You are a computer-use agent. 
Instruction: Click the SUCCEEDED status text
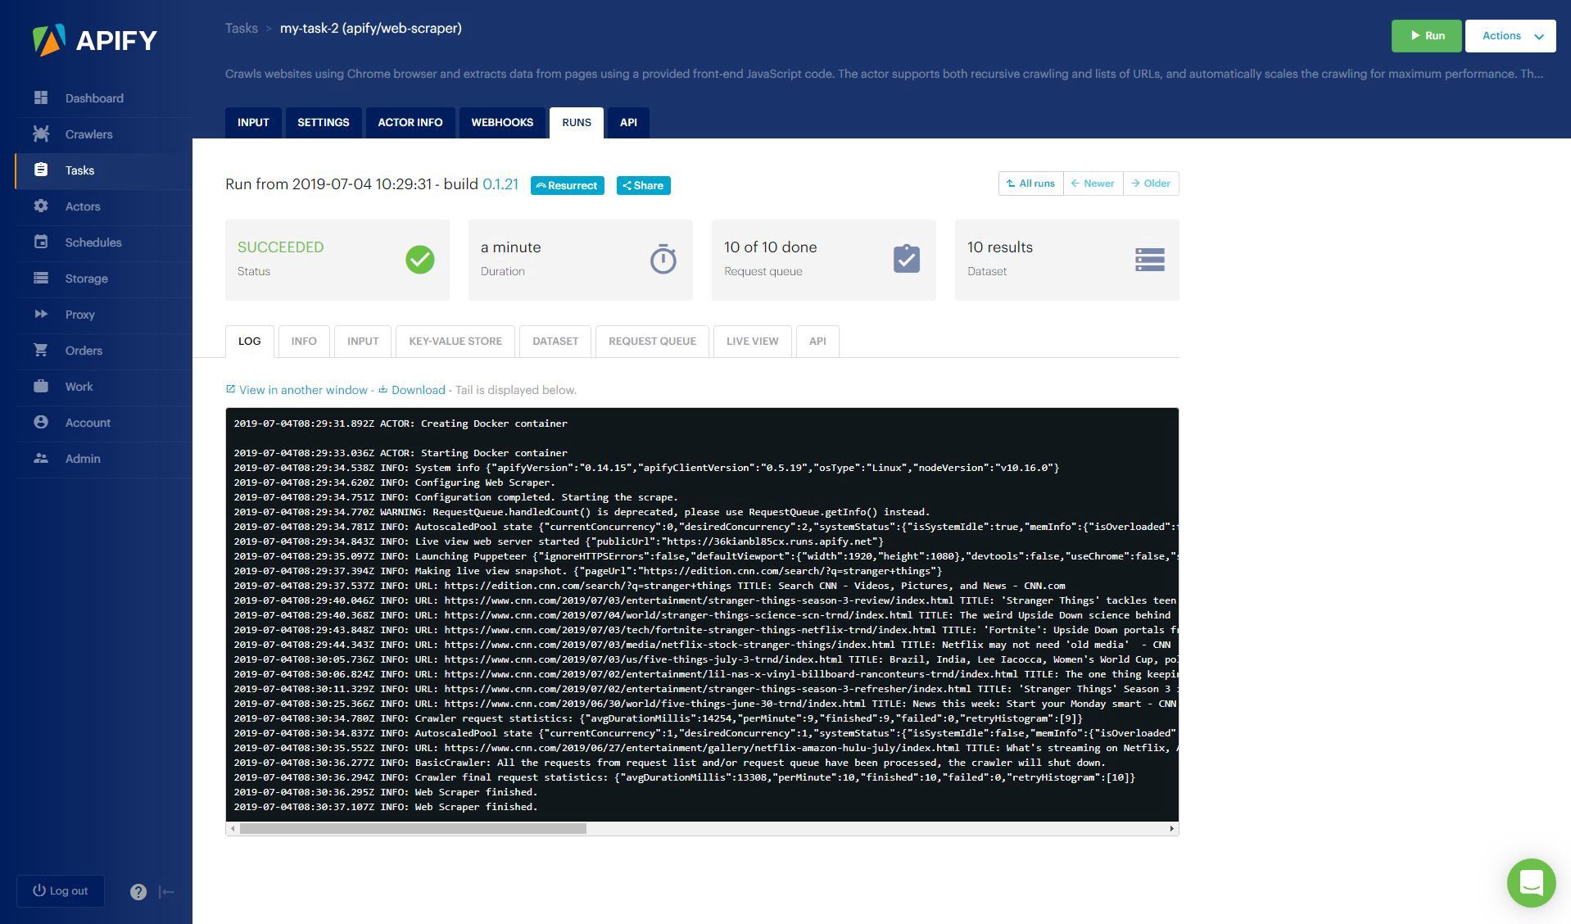pos(280,247)
